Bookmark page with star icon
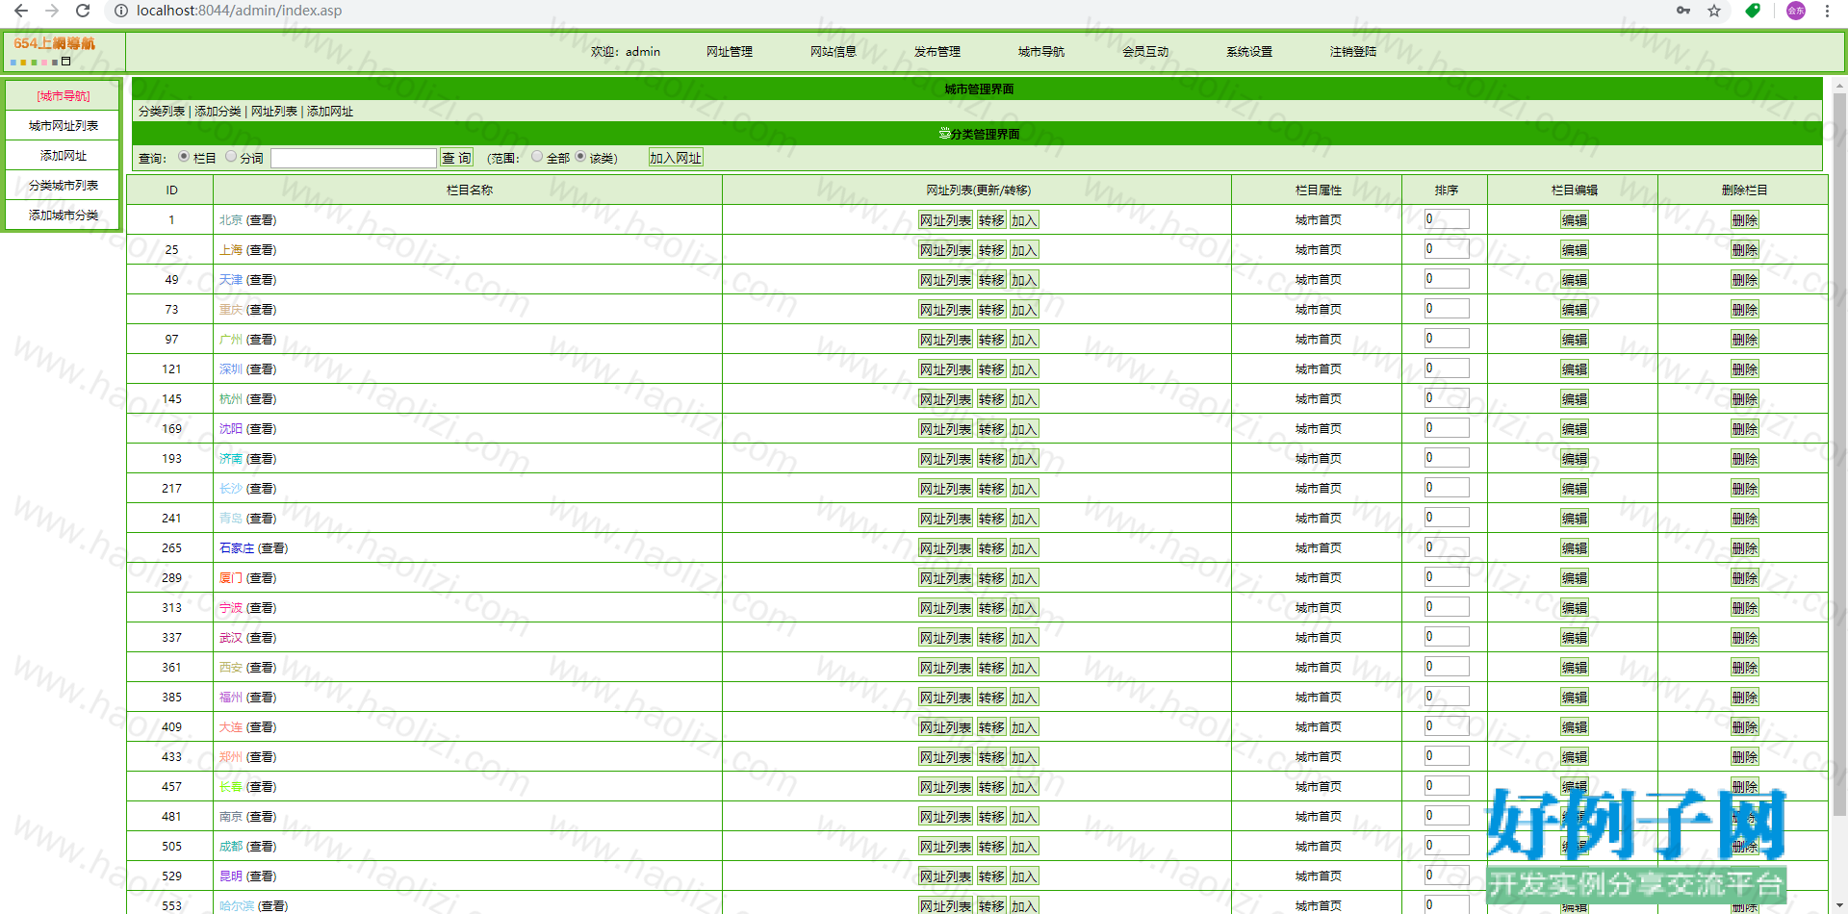The image size is (1848, 914). coord(1714,11)
